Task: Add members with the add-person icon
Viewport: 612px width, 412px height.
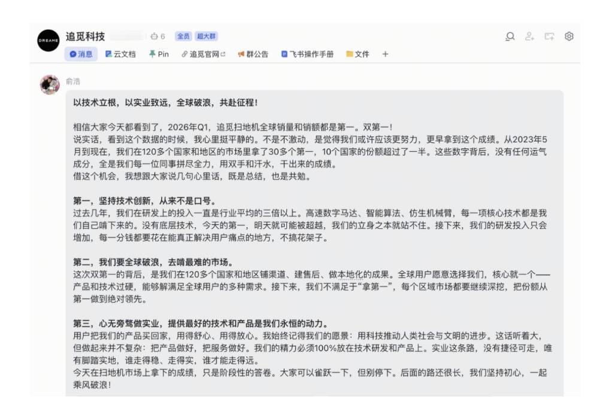Action: [x=529, y=36]
